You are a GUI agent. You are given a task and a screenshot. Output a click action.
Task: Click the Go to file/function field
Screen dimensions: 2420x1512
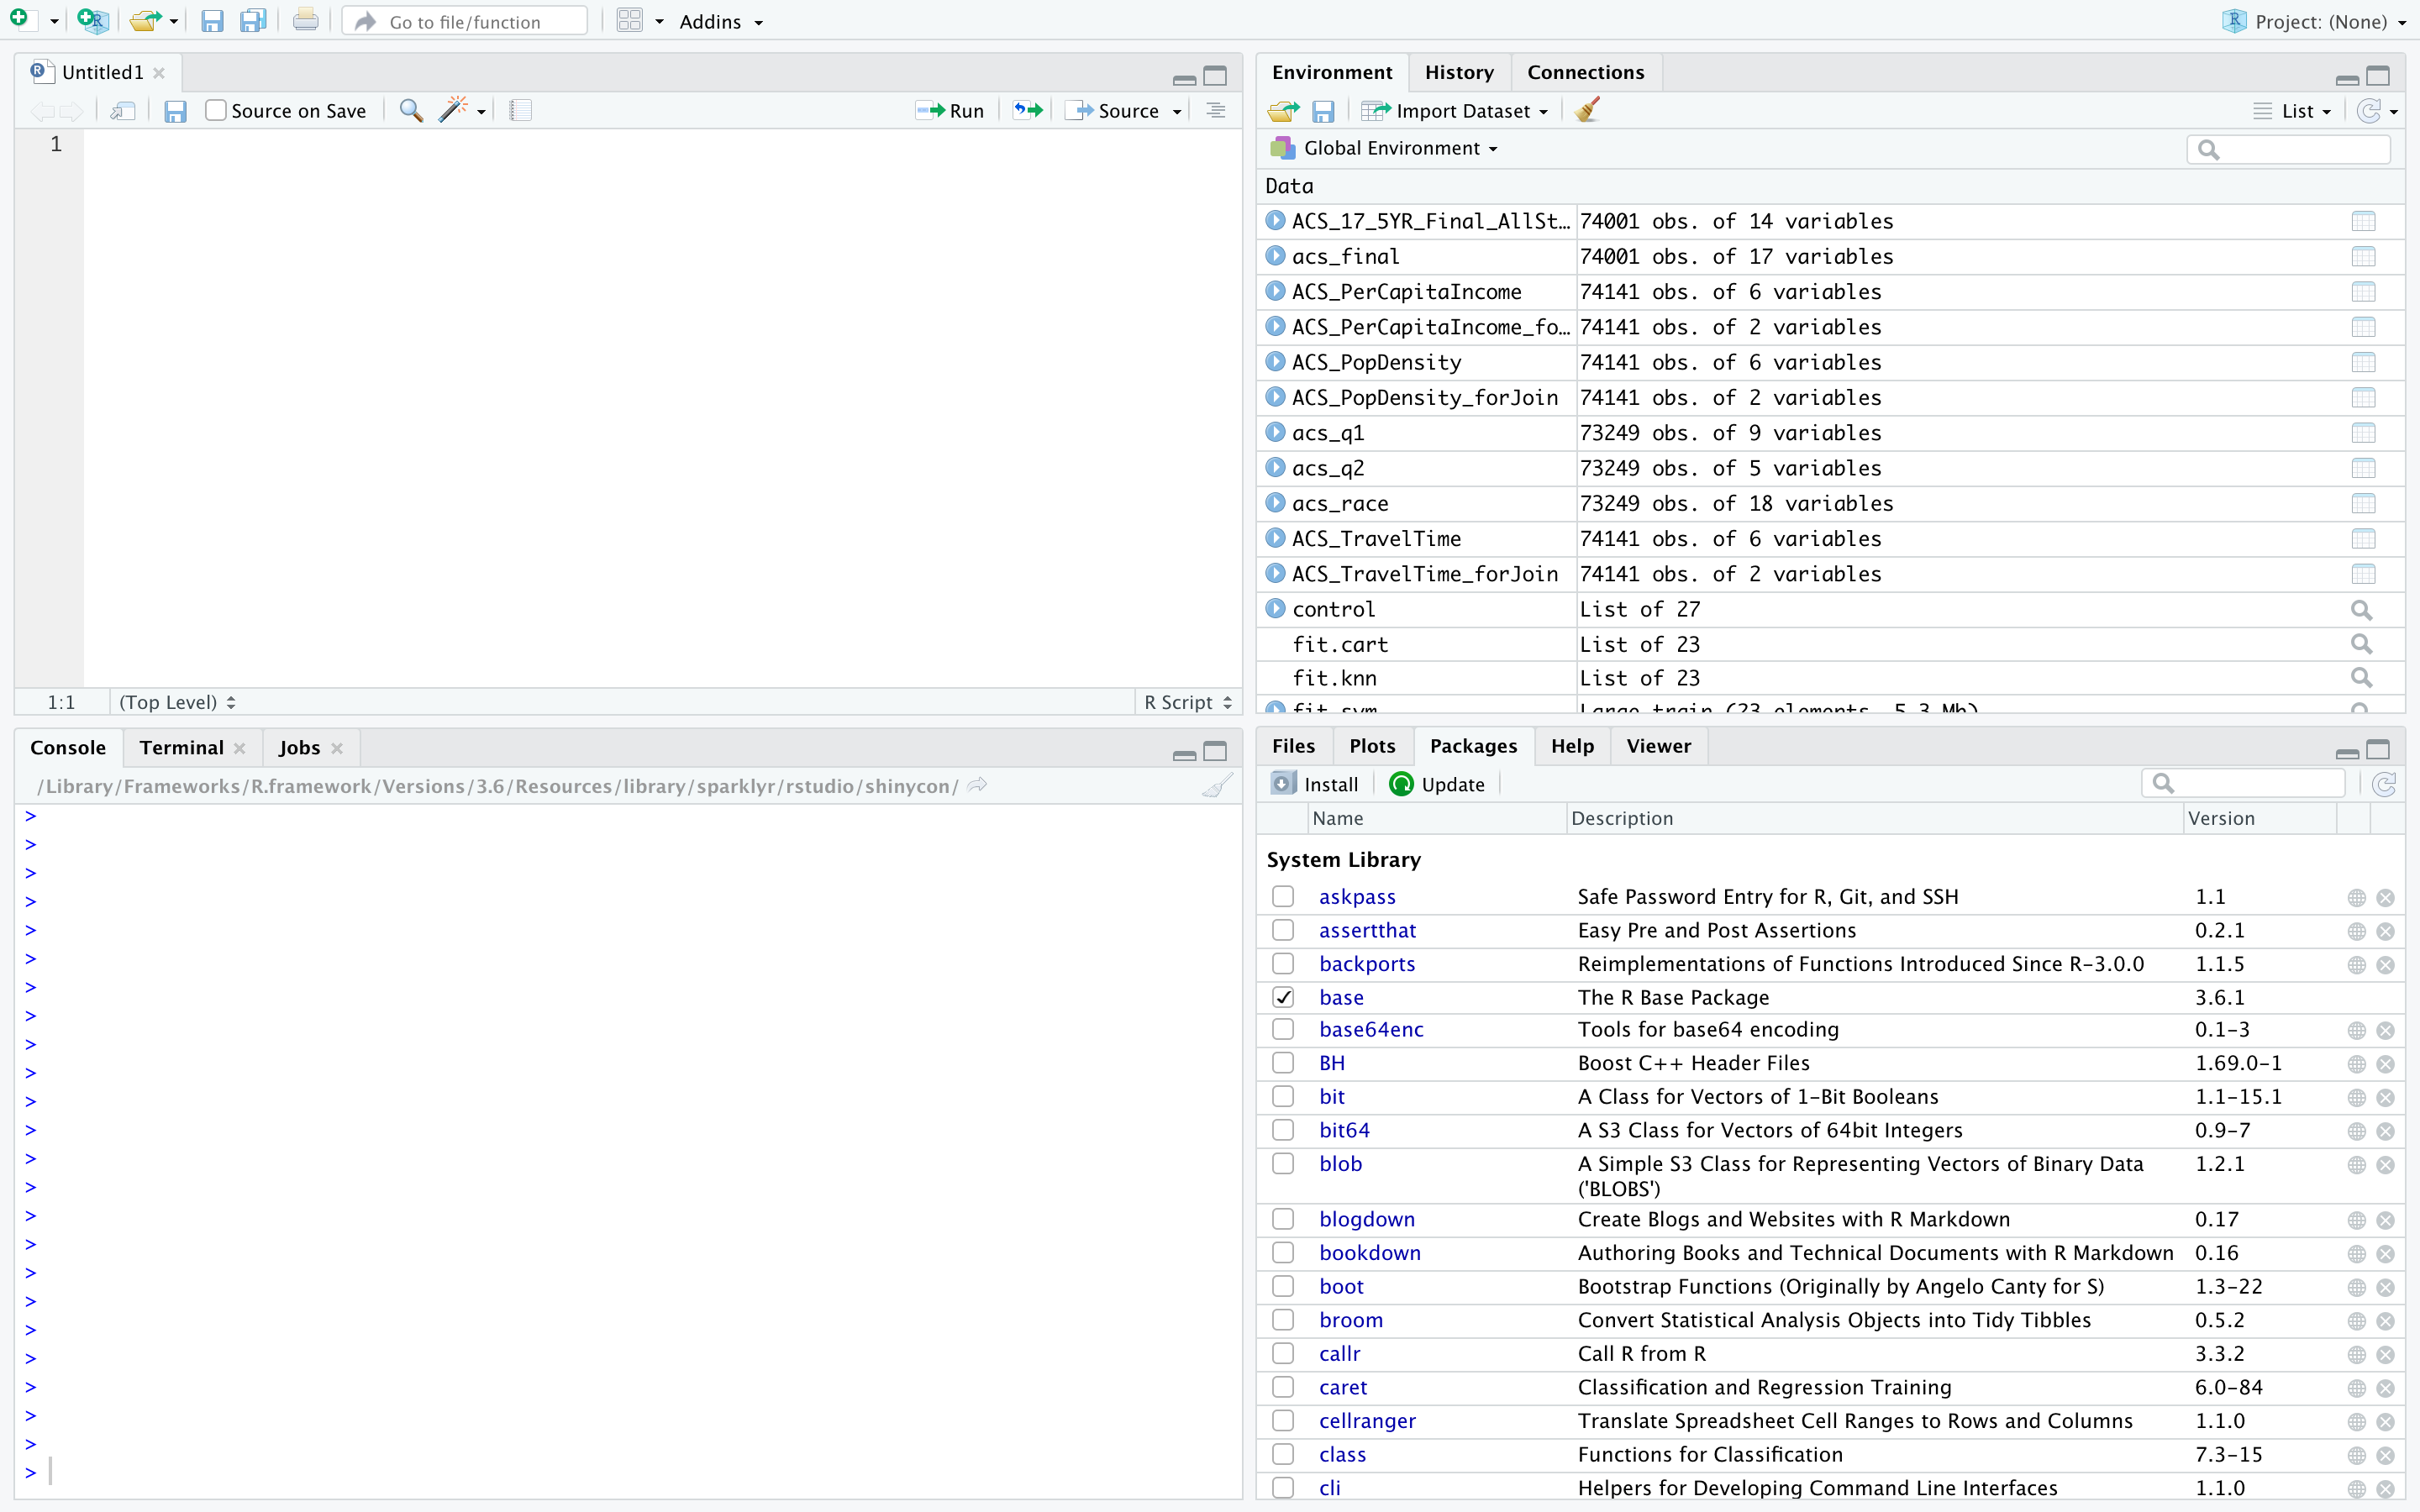pyautogui.click(x=465, y=21)
